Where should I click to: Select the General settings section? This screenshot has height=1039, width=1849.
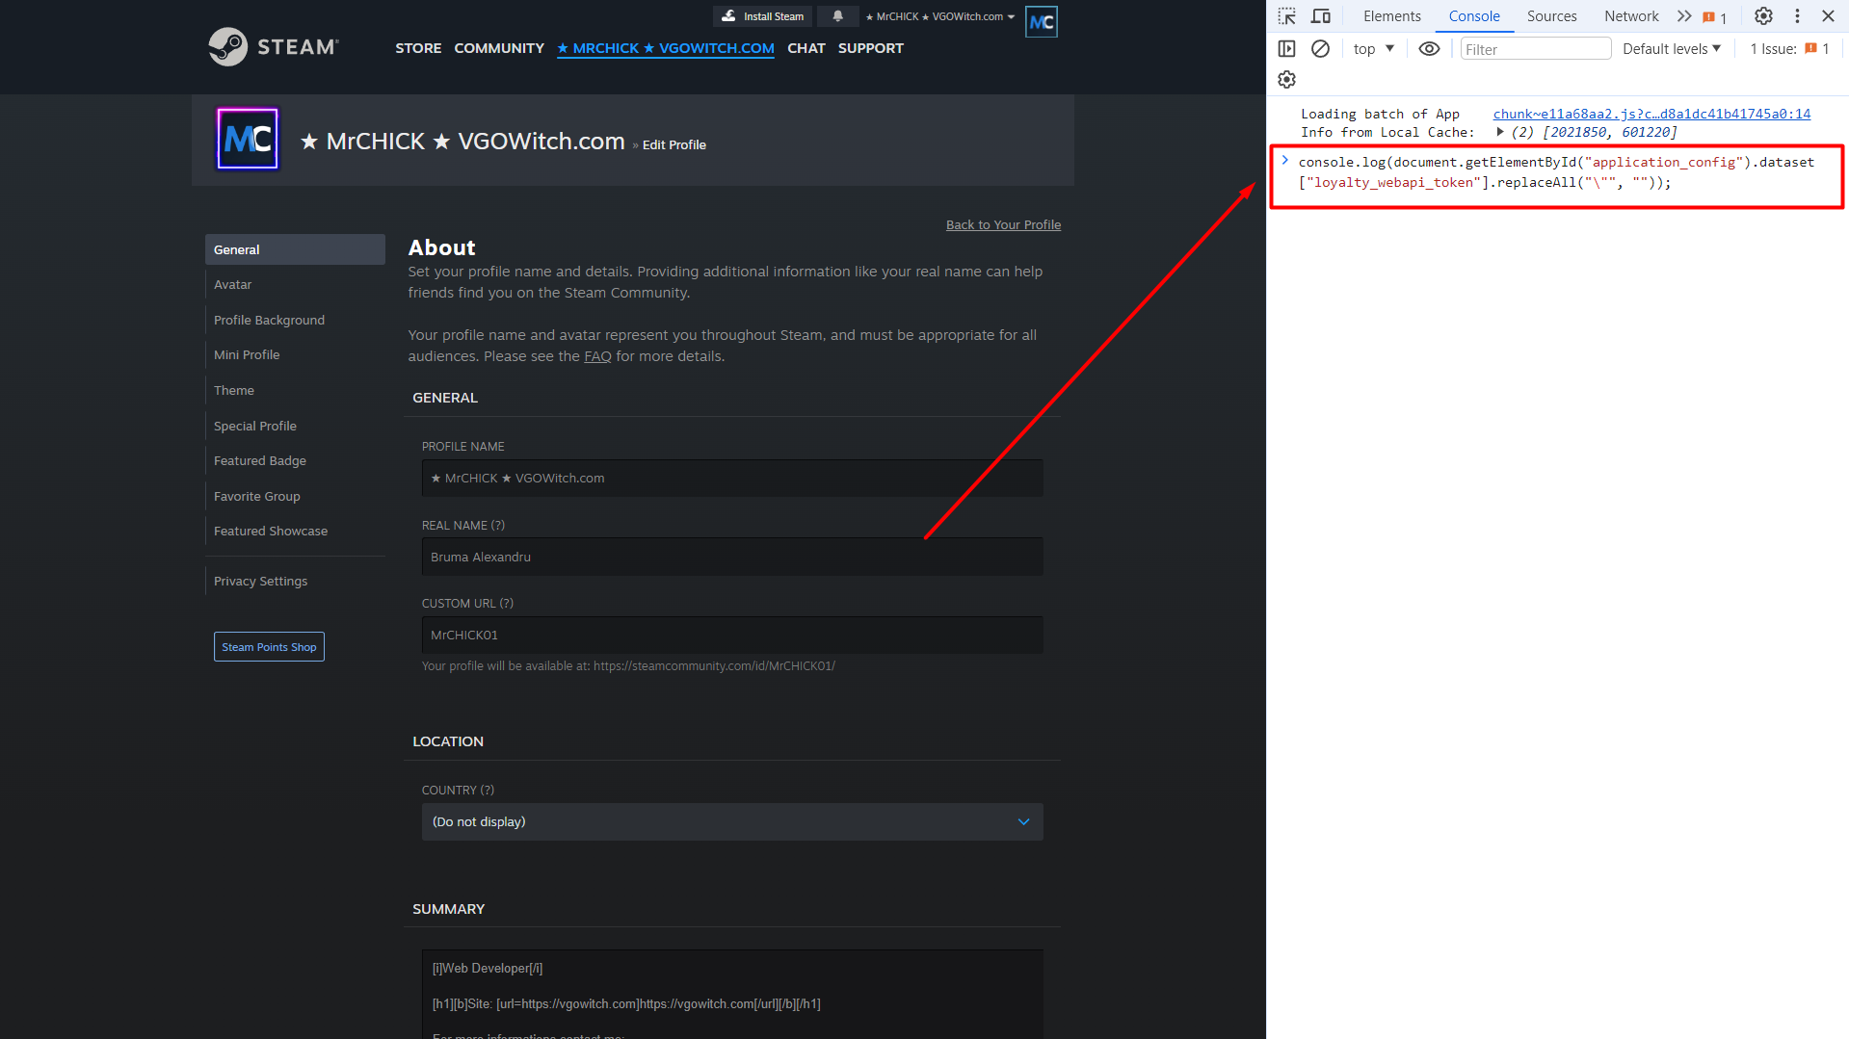pos(295,249)
